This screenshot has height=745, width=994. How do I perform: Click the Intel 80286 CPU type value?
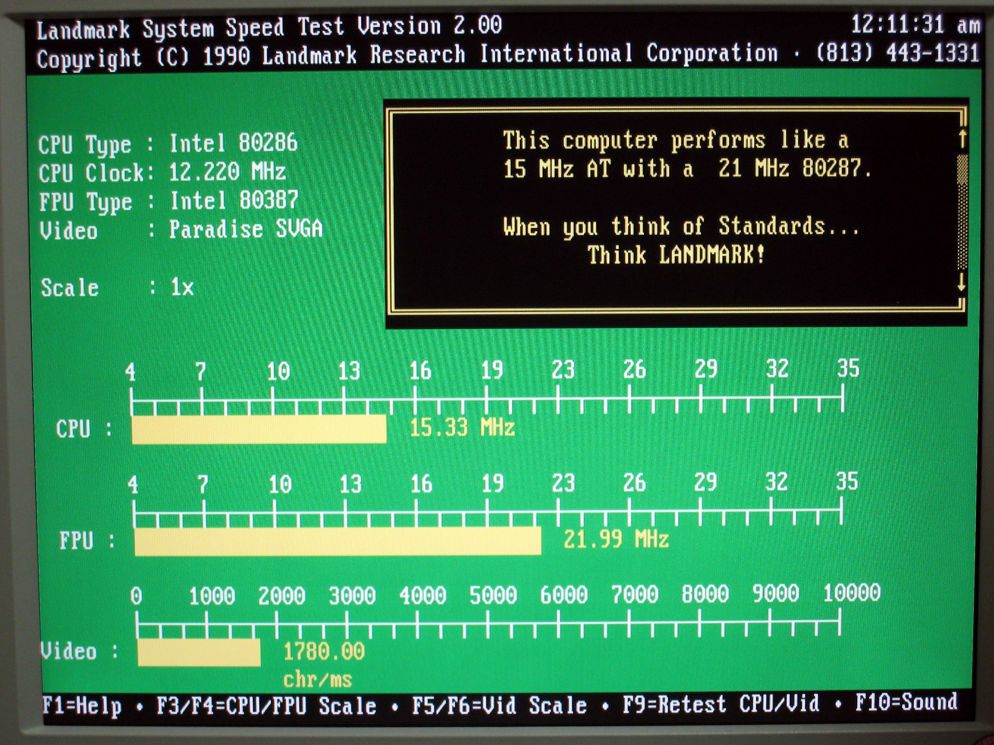click(233, 143)
